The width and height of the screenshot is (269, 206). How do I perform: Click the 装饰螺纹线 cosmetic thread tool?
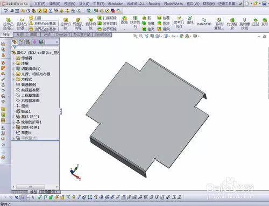(244, 24)
